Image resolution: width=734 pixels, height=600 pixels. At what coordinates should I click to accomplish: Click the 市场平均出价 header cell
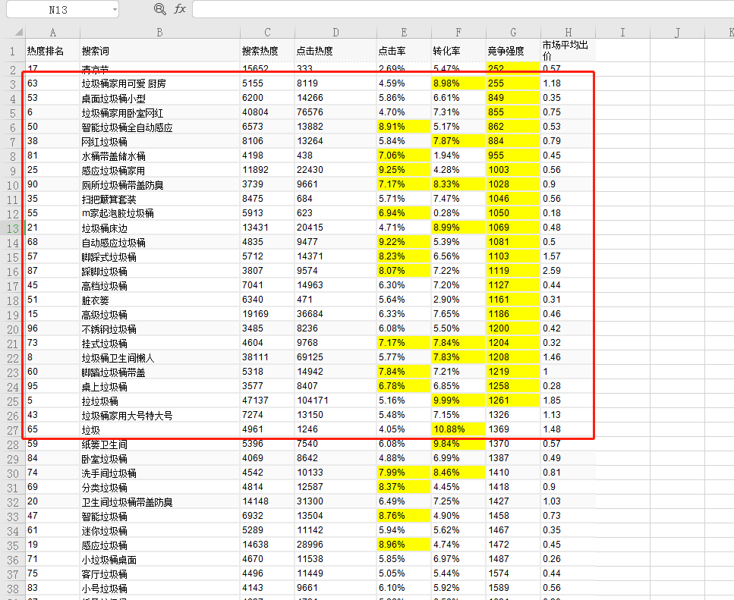pyautogui.click(x=567, y=51)
